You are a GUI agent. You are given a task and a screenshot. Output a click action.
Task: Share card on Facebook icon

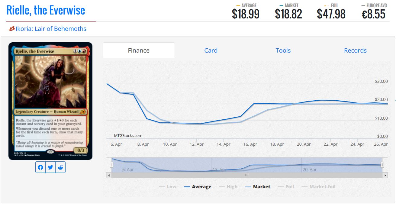coord(40,167)
